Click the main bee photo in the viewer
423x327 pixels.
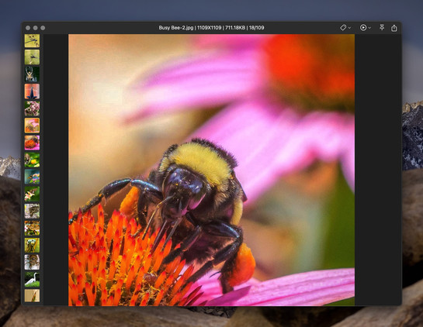pyautogui.click(x=211, y=170)
